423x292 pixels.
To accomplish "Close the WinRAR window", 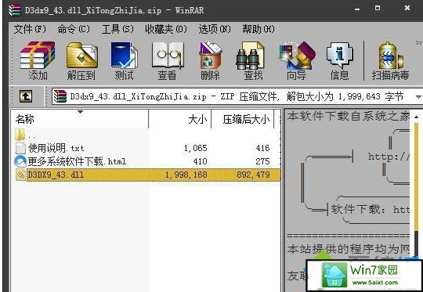I will click(x=407, y=9).
